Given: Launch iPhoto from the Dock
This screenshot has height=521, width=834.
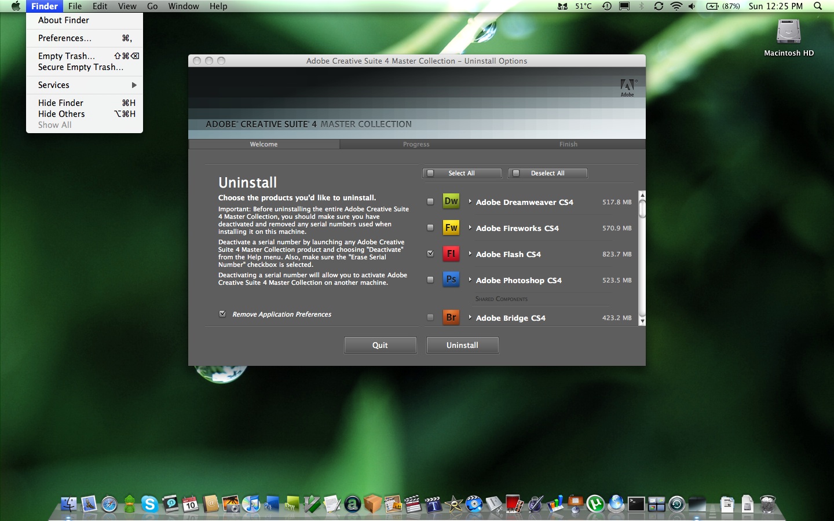Looking at the screenshot, I should [231, 504].
